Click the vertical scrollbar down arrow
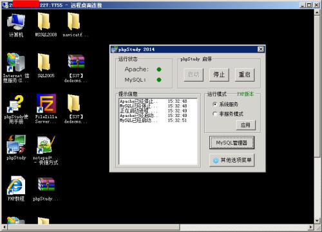Image resolution: width=322 pixels, height=232 pixels. (317, 220)
